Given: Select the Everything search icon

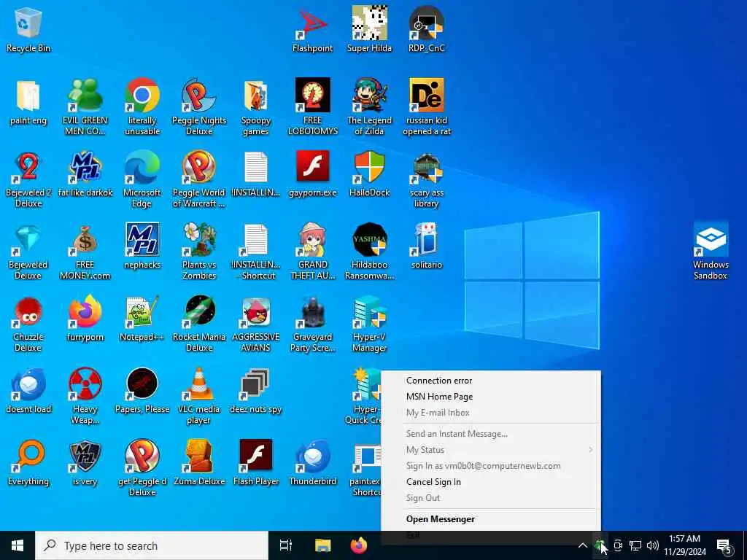Looking at the screenshot, I should [x=28, y=462].
